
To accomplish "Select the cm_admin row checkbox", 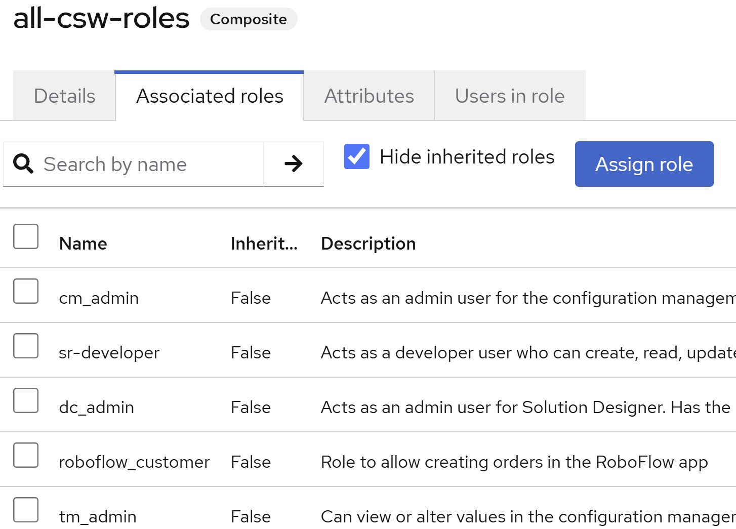I will point(26,291).
